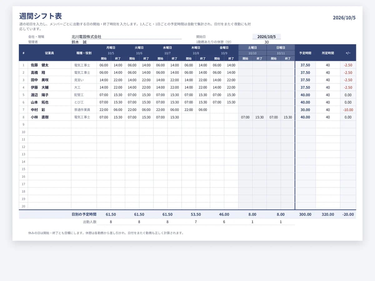
Task: Click the 月曜日 column header
Action: point(111,48)
